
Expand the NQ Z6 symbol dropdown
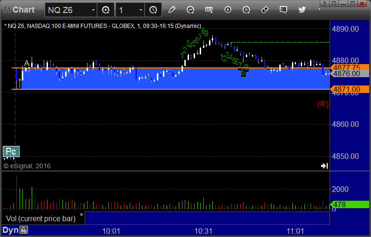93,10
